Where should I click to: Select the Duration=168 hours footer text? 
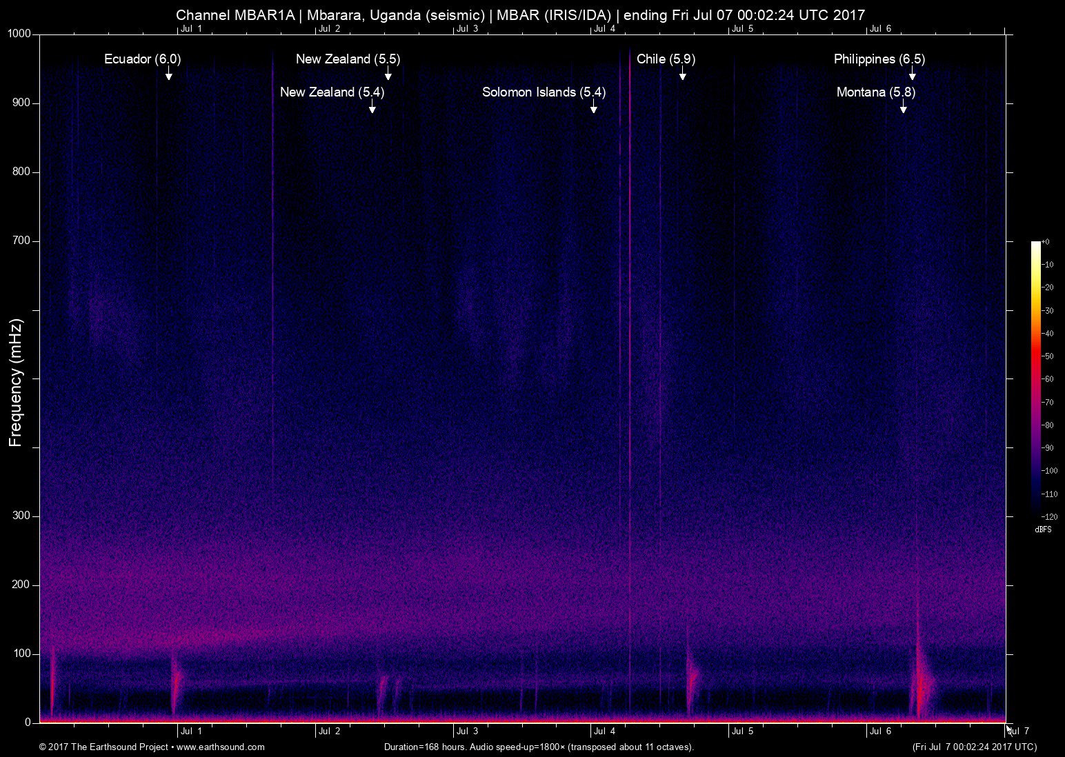(x=538, y=747)
